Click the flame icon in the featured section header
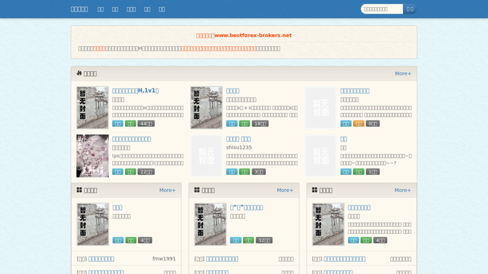This screenshot has width=488, height=274. [x=79, y=73]
